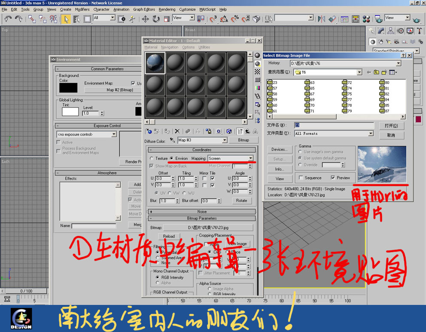Open the Utilities hammer panel tab
The image size is (426, 332).
(x=420, y=31)
